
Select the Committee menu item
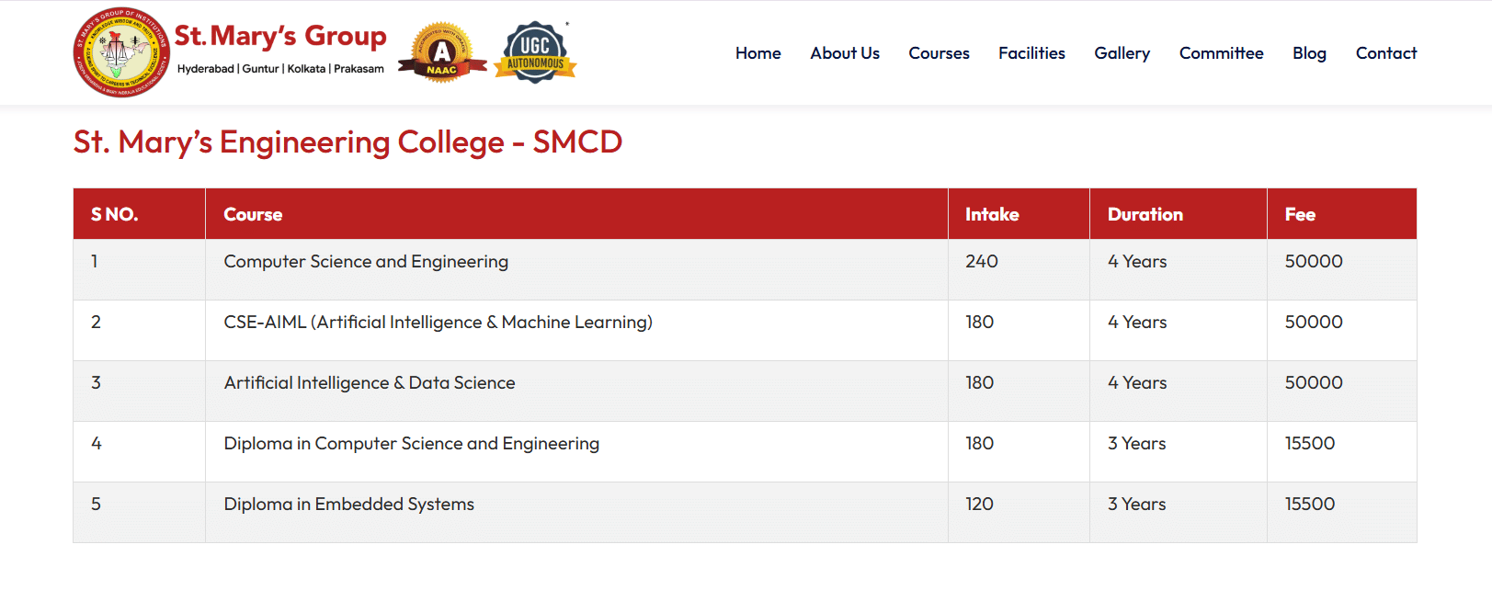pyautogui.click(x=1221, y=53)
